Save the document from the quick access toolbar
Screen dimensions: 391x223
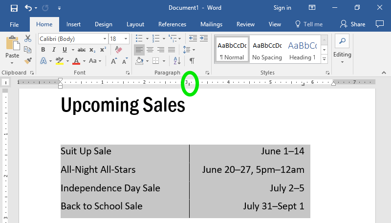[14, 8]
